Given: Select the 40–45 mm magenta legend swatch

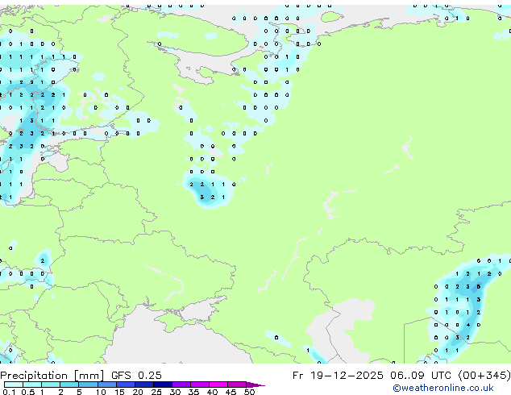Looking at the screenshot, I should pyautogui.click(x=218, y=385).
